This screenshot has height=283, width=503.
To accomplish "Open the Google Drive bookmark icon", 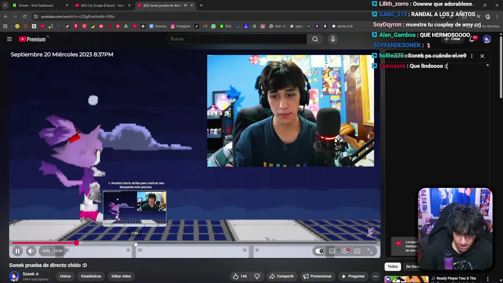I will [x=254, y=26].
